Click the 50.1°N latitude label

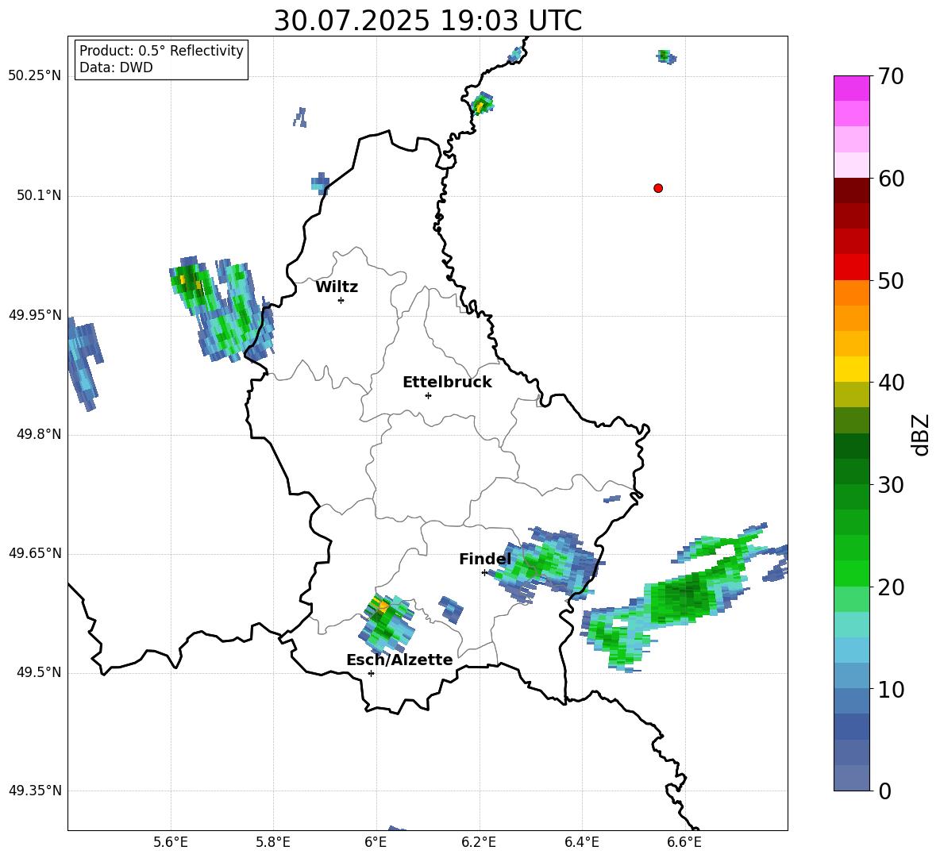point(39,195)
